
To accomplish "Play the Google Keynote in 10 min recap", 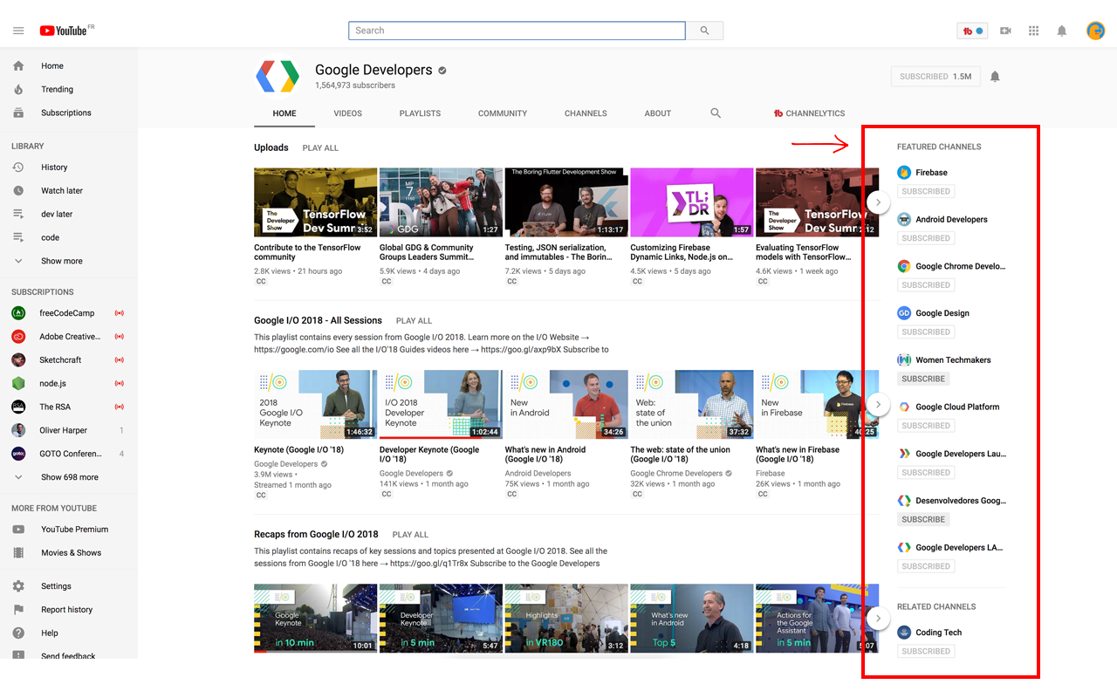I will tap(316, 619).
